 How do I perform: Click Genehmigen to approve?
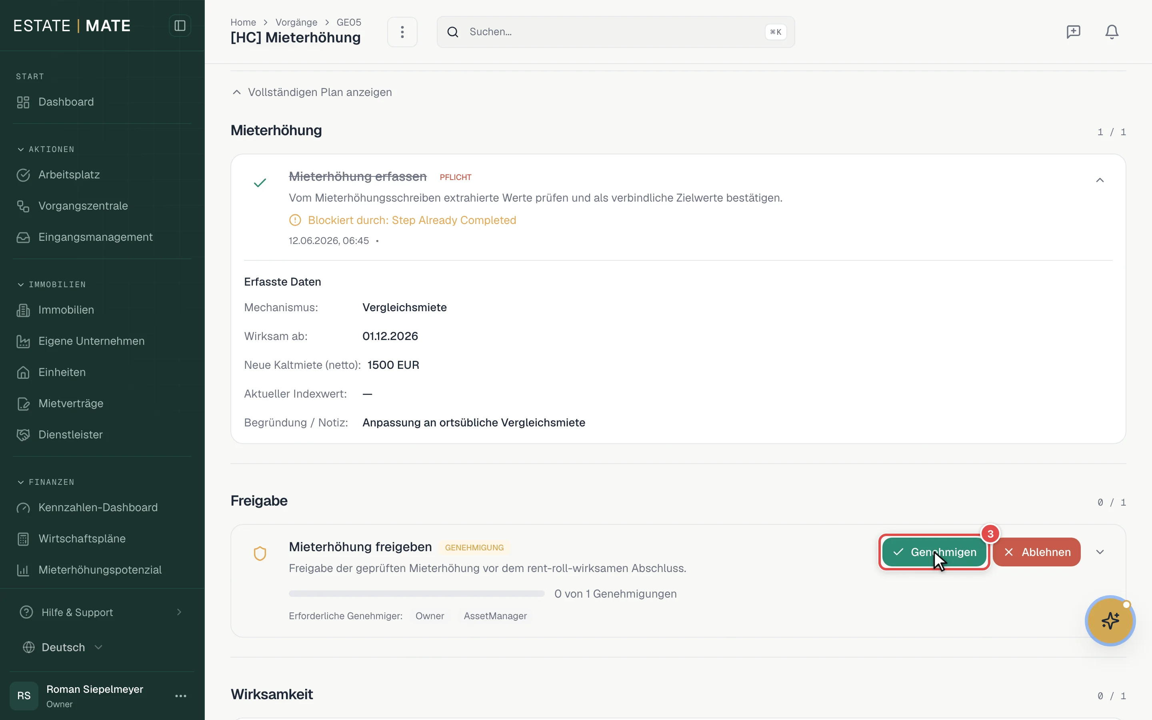click(934, 552)
